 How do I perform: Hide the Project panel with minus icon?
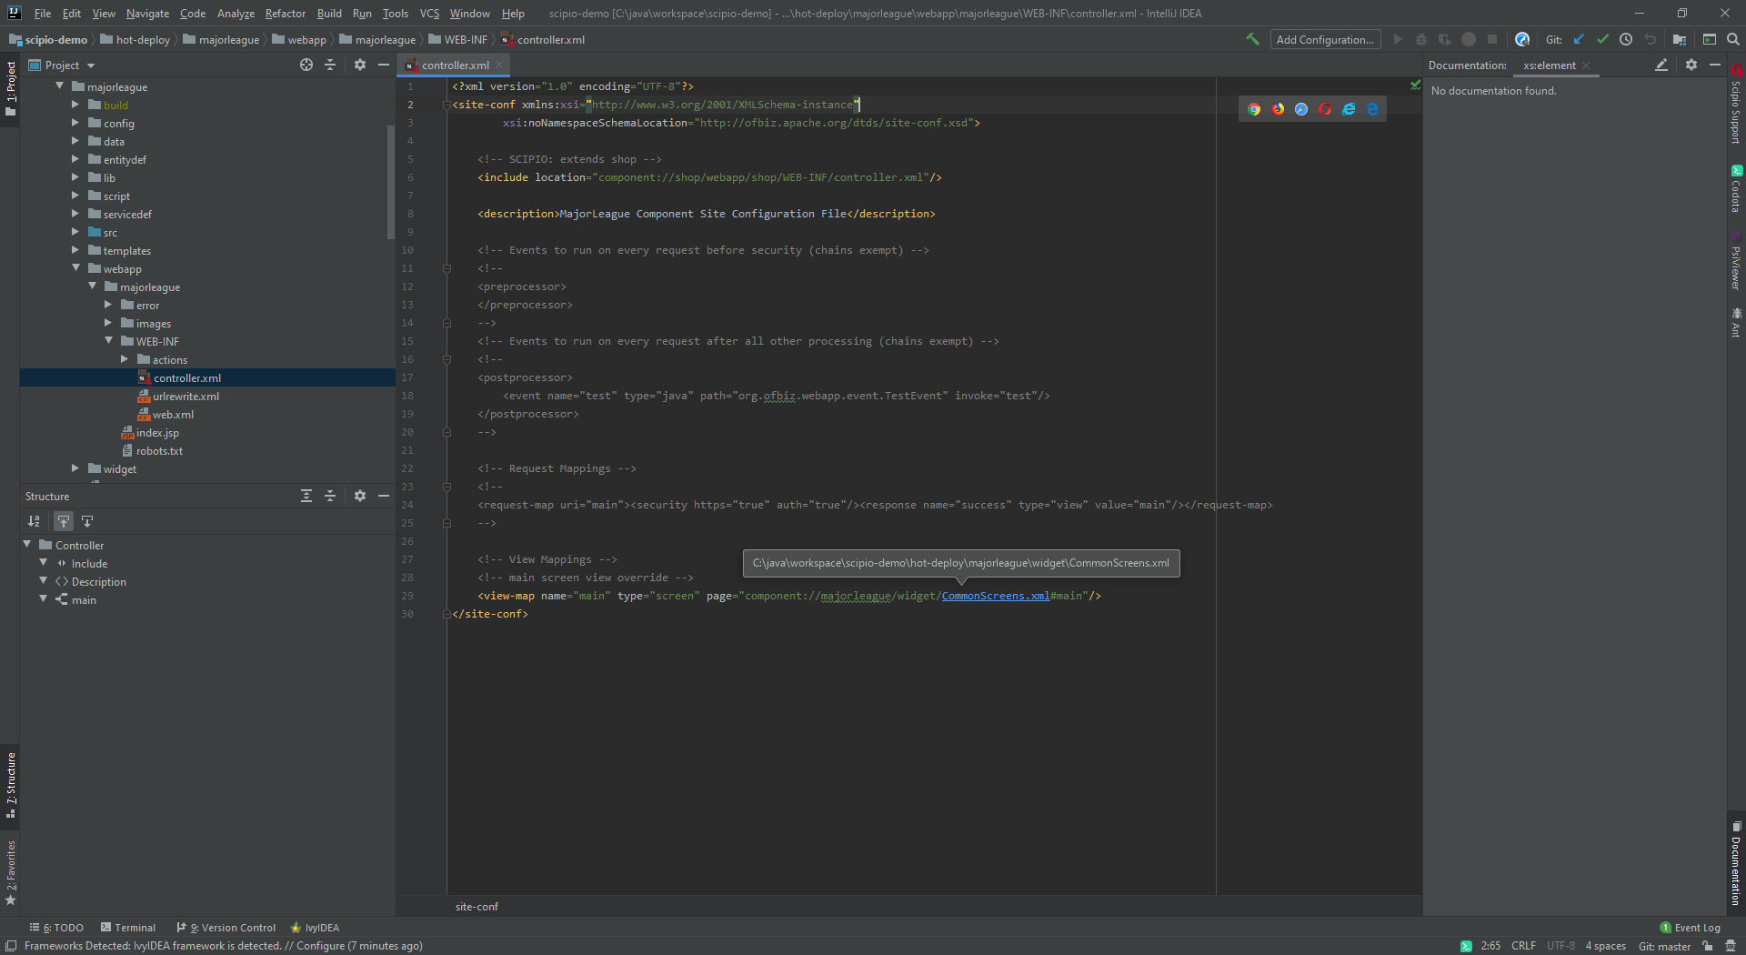tap(384, 65)
